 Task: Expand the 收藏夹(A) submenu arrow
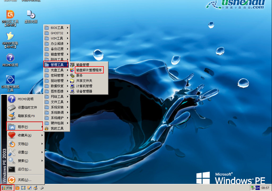[x=42, y=135]
